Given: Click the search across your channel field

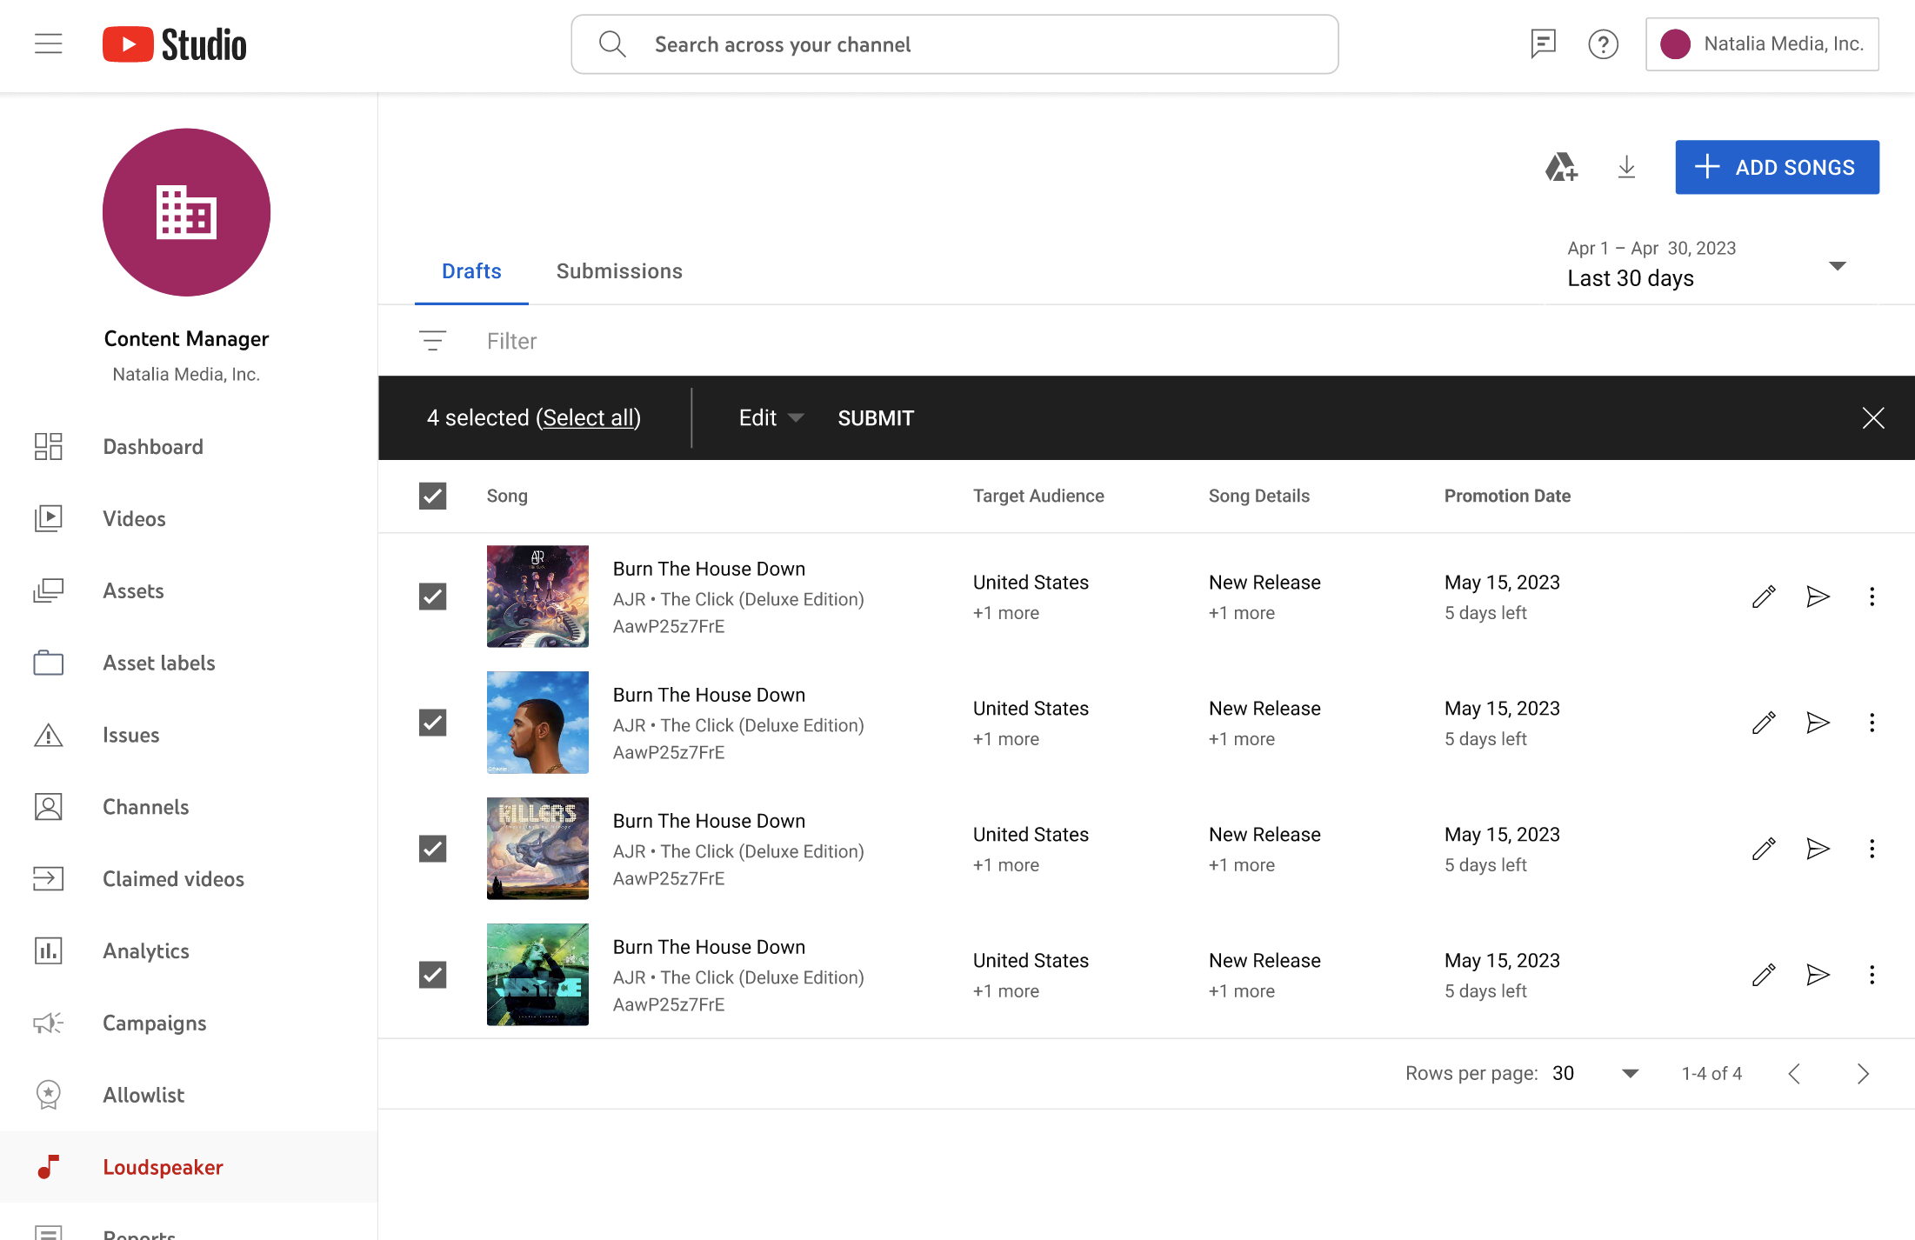Looking at the screenshot, I should (x=954, y=44).
